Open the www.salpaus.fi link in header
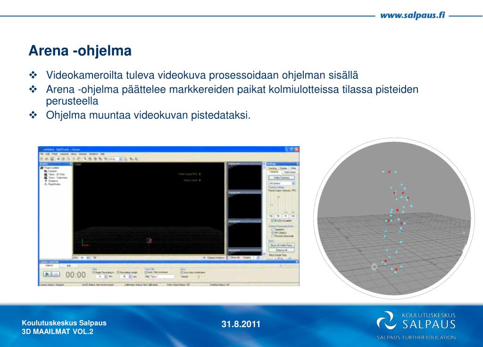This screenshot has width=483, height=347. click(x=412, y=15)
